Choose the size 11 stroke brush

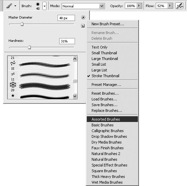pos(40,75)
